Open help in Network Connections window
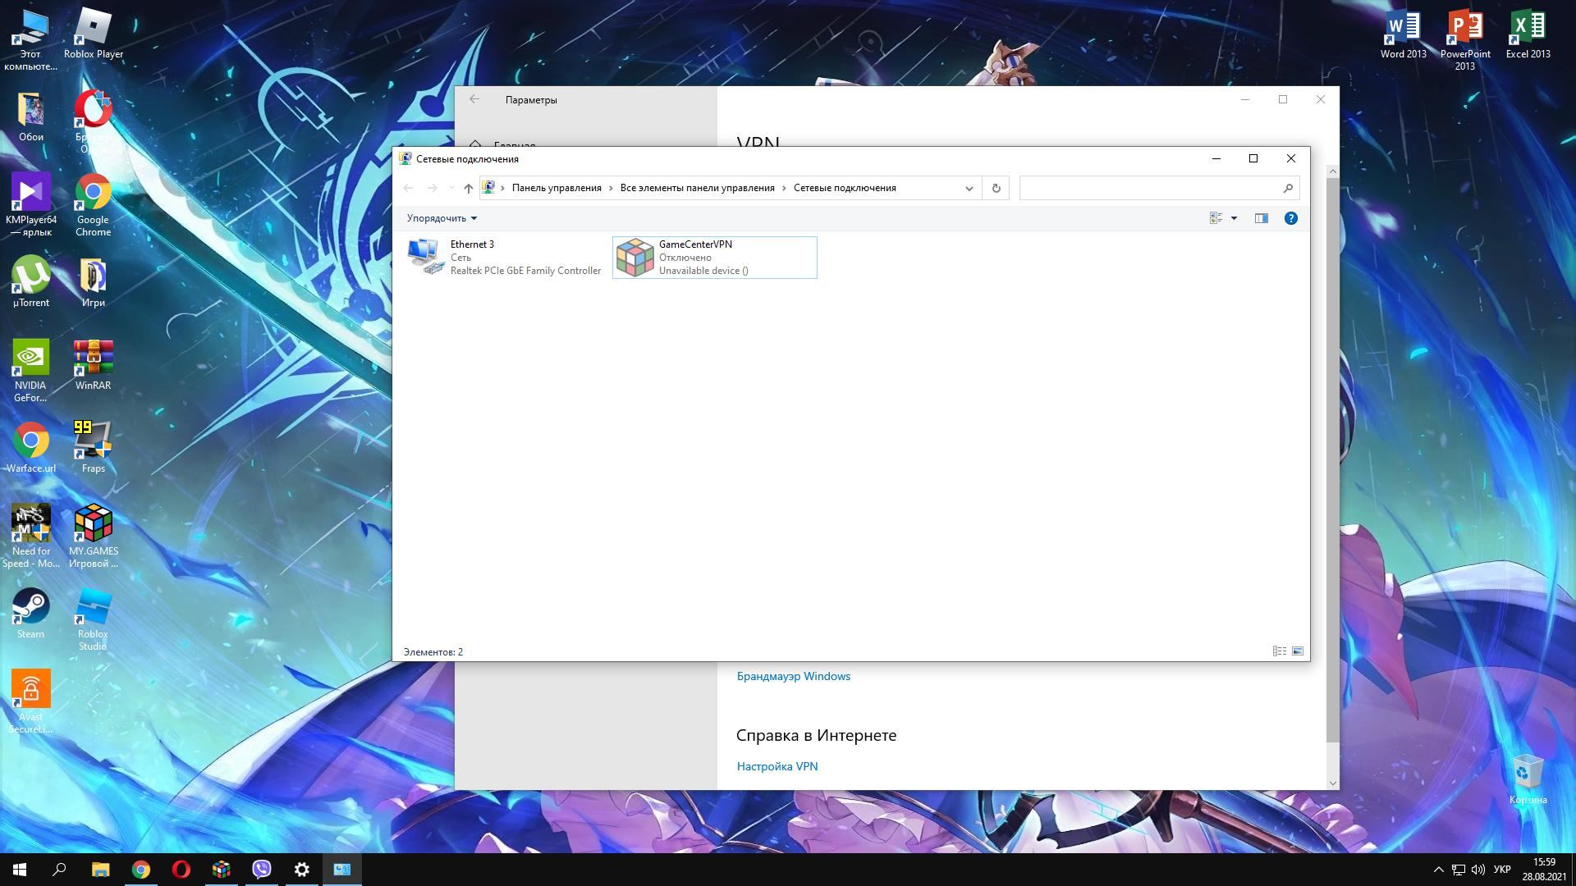 tap(1290, 218)
